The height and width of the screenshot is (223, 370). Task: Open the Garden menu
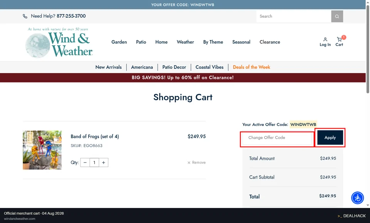pyautogui.click(x=119, y=42)
